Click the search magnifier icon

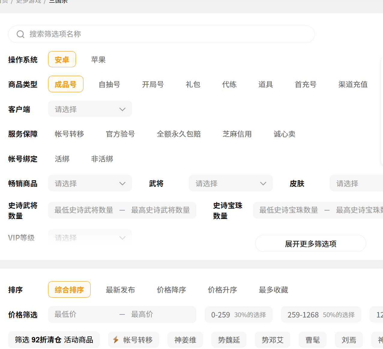click(20, 34)
